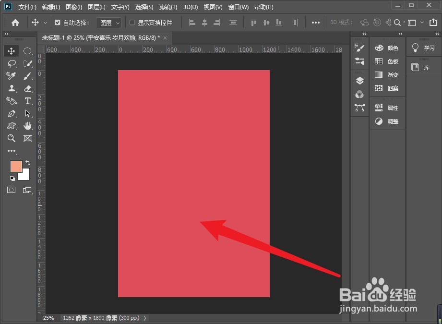442x324 pixels.
Task: Select the Elliptical Marquee tool
Action: click(x=27, y=51)
